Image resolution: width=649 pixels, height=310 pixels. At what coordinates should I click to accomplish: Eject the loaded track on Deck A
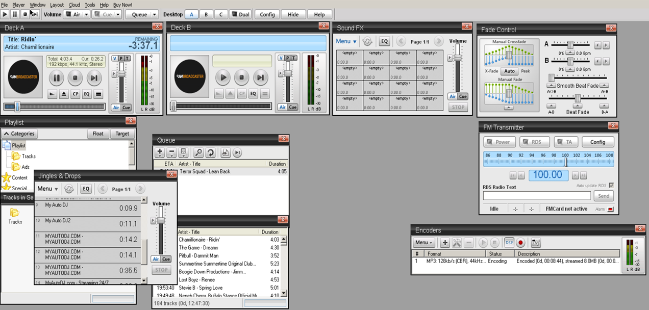point(64,94)
